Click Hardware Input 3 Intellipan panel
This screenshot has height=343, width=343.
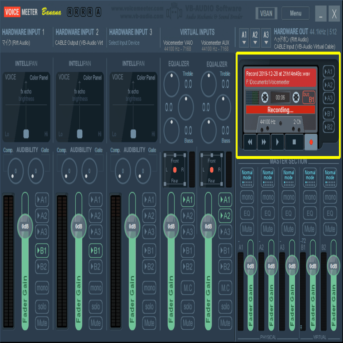133,107
